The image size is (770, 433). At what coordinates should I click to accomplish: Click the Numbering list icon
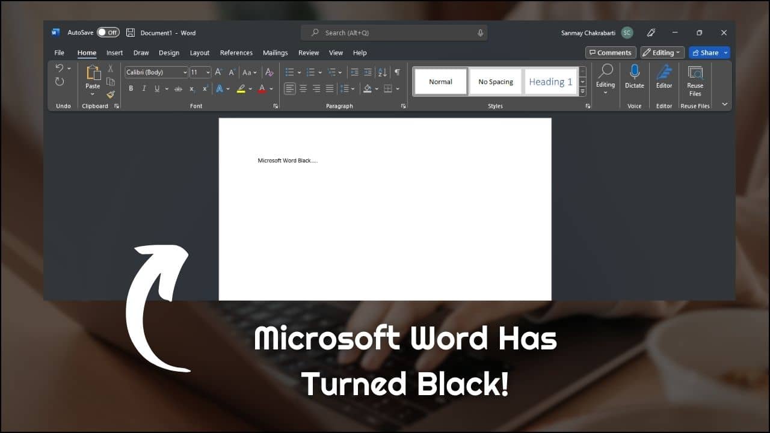[310, 72]
